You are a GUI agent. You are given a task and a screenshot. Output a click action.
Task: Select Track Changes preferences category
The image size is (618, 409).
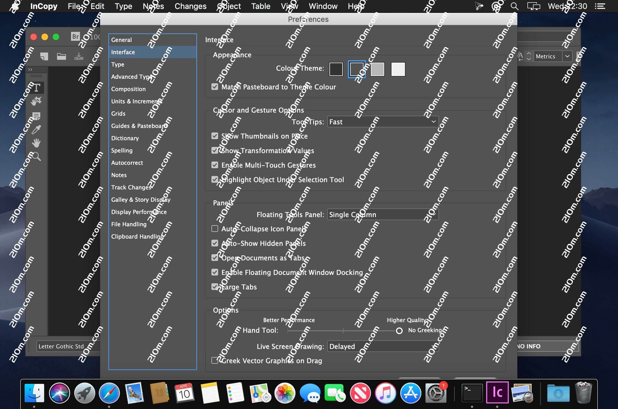tap(153, 187)
